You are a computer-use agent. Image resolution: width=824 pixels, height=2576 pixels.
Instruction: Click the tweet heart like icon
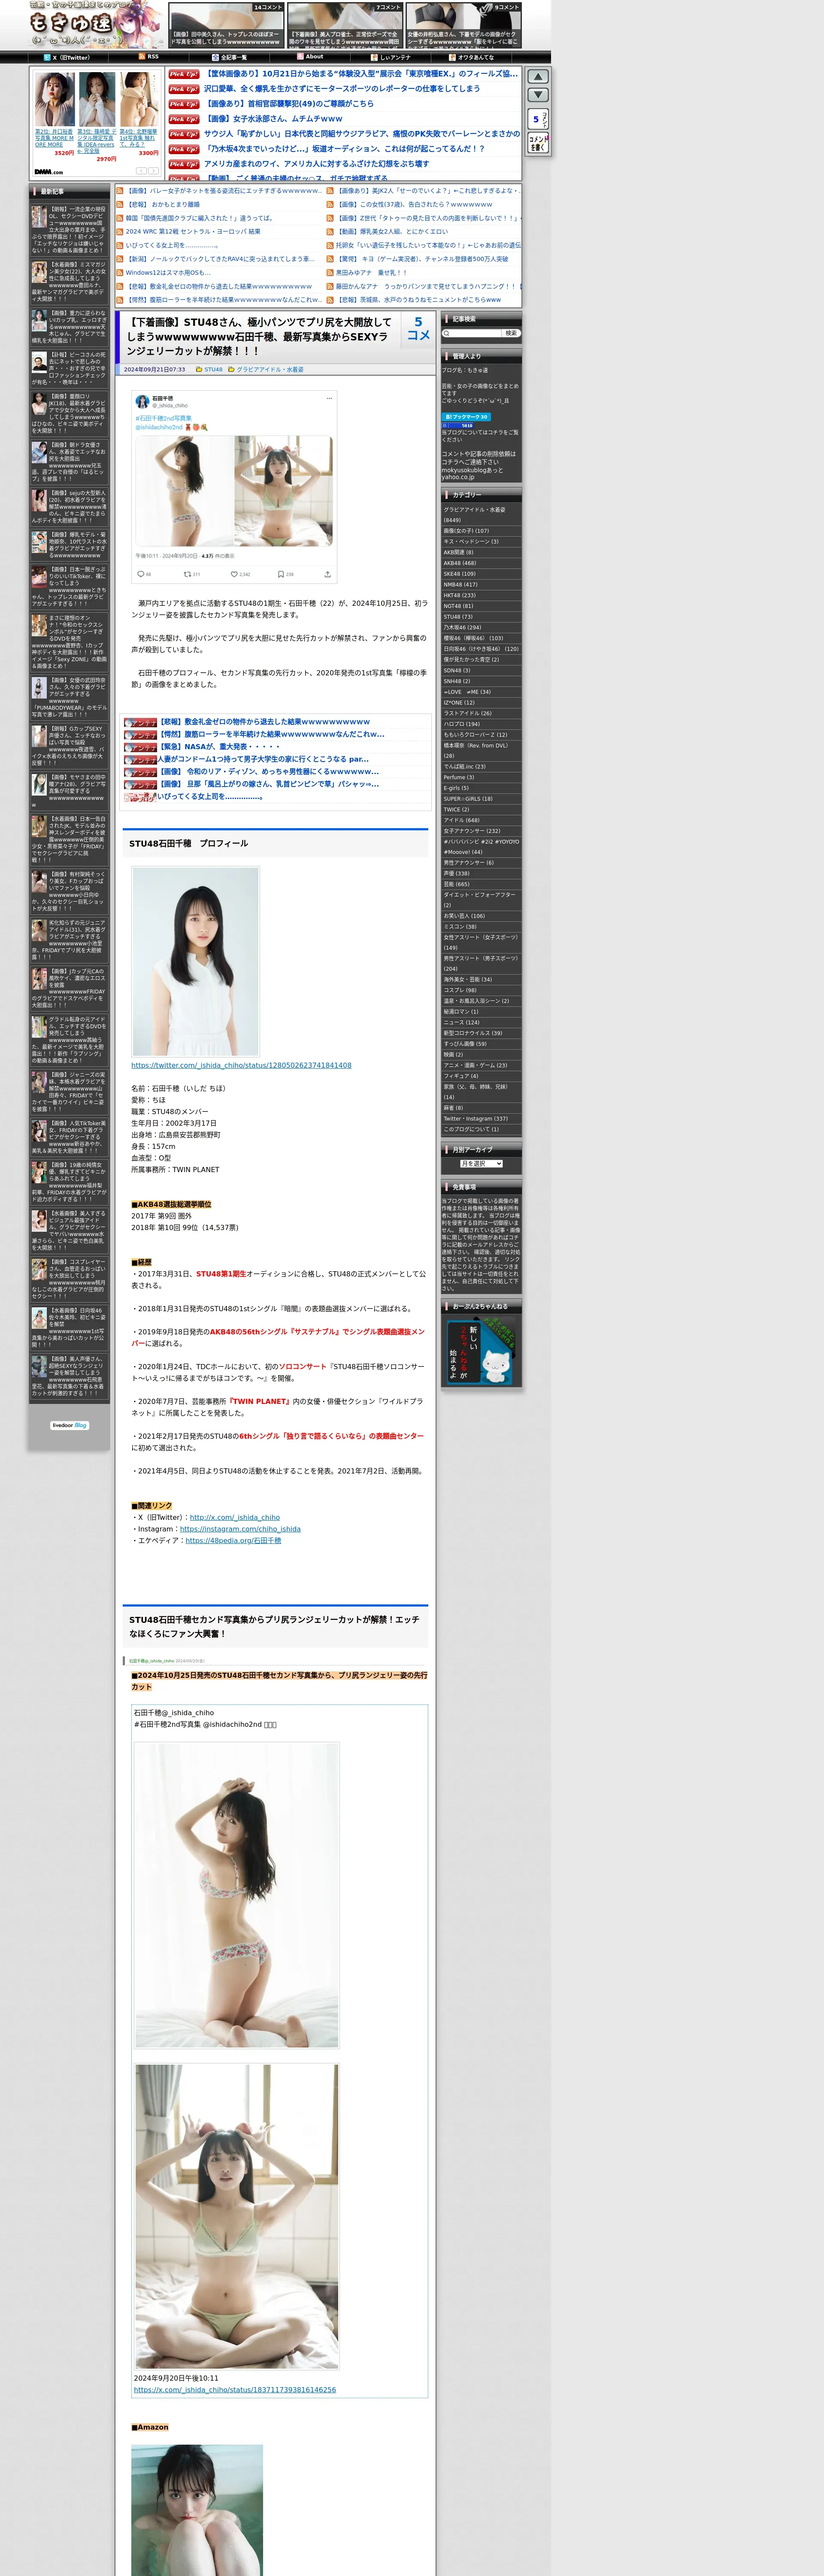(234, 574)
